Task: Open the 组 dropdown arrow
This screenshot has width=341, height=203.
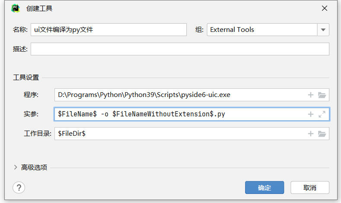Action: pyautogui.click(x=323, y=30)
